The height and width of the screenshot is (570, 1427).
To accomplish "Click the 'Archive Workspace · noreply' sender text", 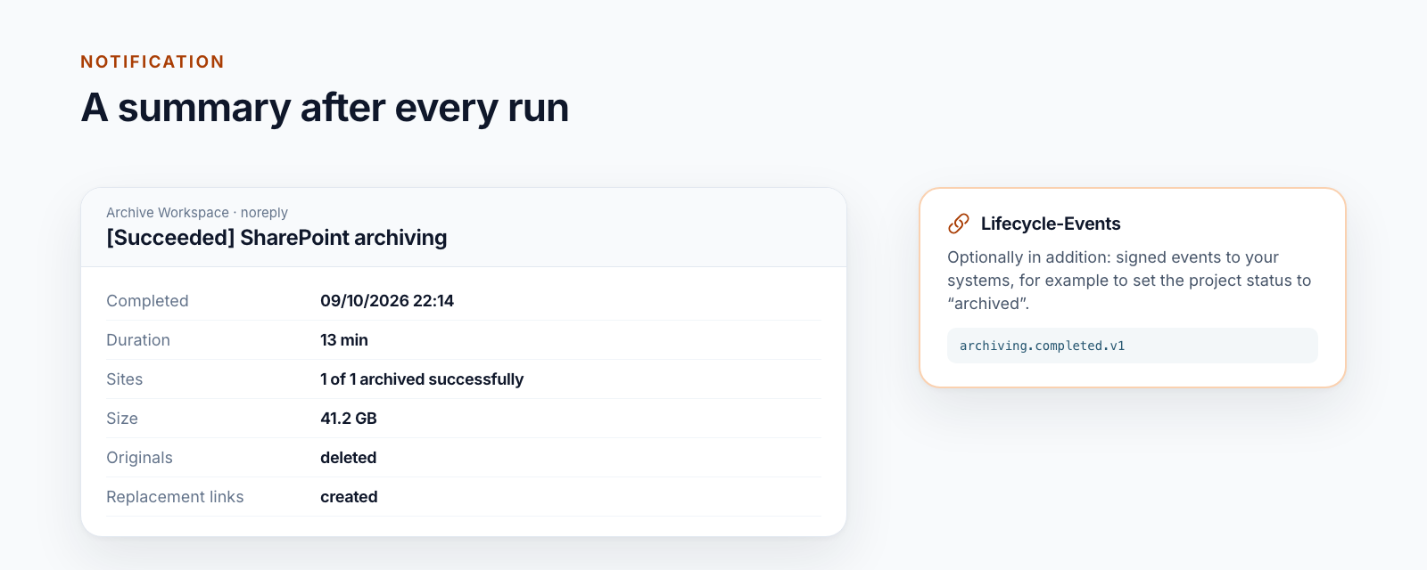I will point(197,213).
